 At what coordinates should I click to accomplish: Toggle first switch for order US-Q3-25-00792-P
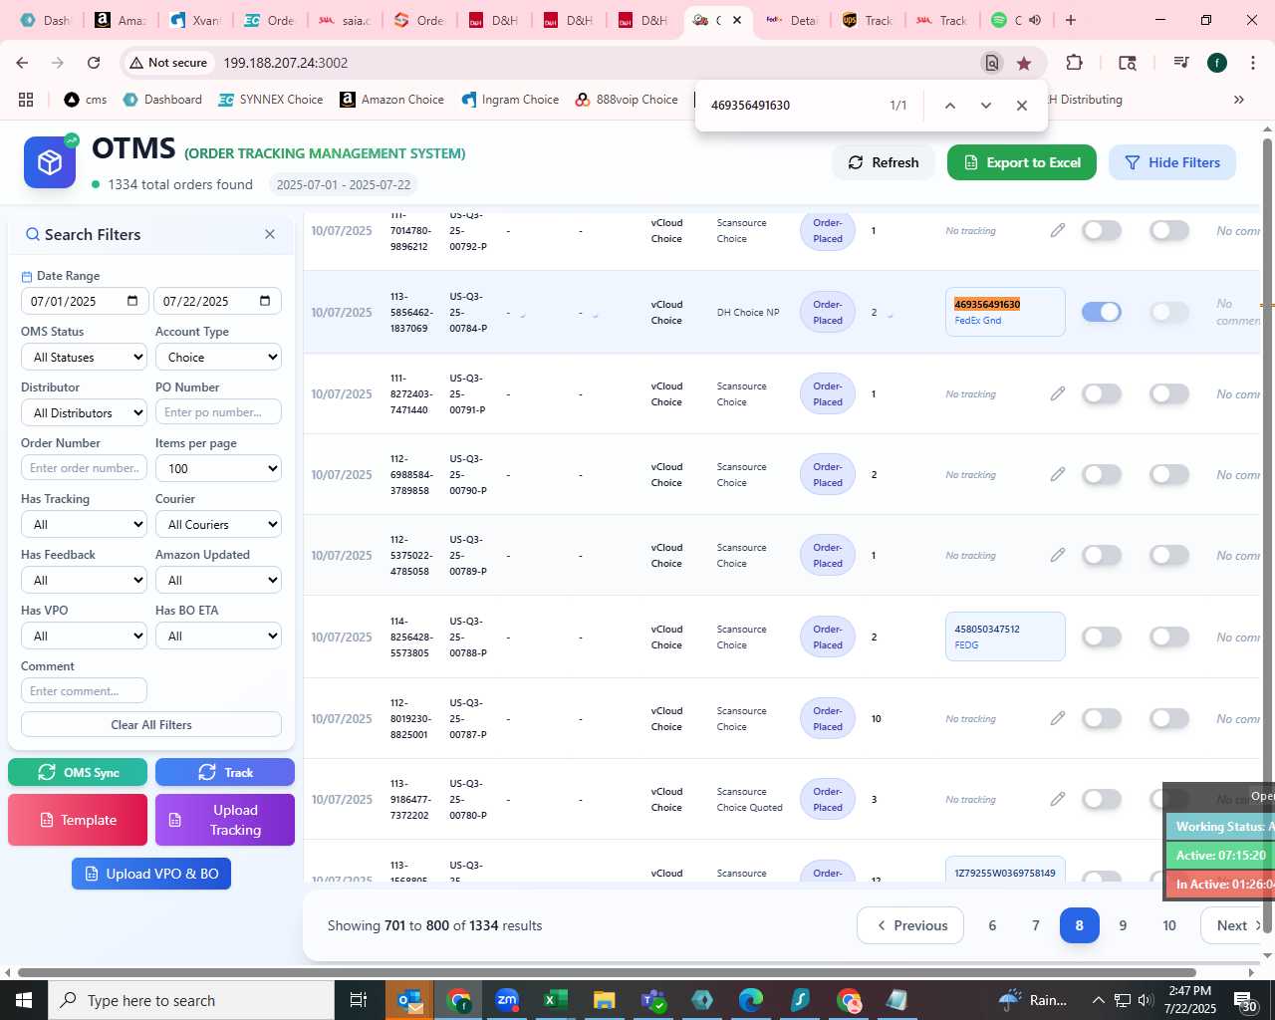(1102, 230)
